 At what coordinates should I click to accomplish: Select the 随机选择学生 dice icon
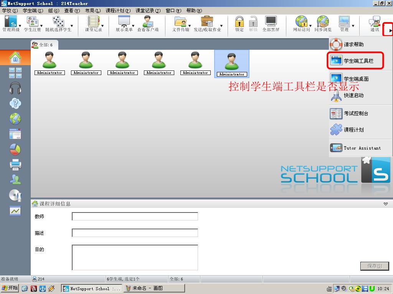coord(58,23)
